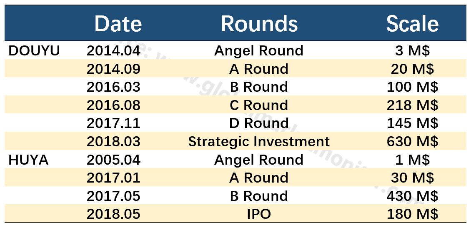
Task: Click the 180 M$ scale cell
Action: [412, 214]
